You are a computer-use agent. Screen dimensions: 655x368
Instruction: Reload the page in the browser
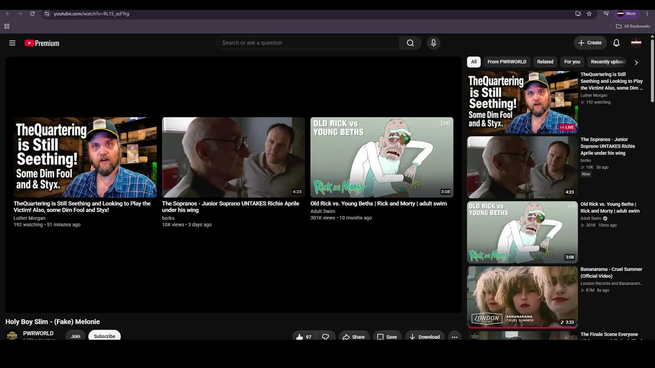(x=32, y=14)
